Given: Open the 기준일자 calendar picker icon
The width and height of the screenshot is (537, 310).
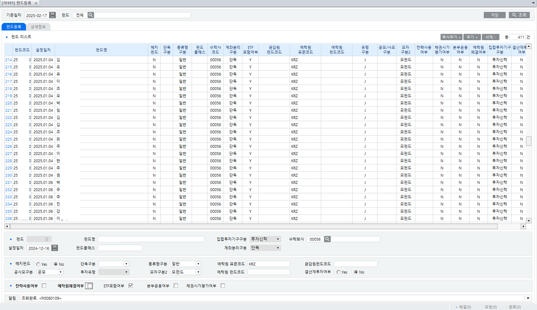Looking at the screenshot, I should (x=53, y=15).
